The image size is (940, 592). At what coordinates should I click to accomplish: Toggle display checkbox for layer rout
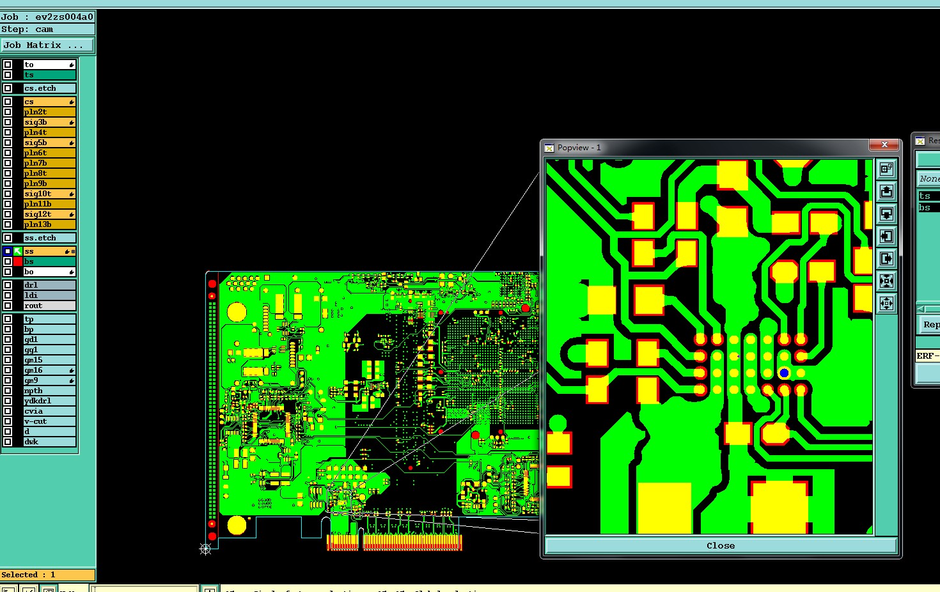(8, 306)
